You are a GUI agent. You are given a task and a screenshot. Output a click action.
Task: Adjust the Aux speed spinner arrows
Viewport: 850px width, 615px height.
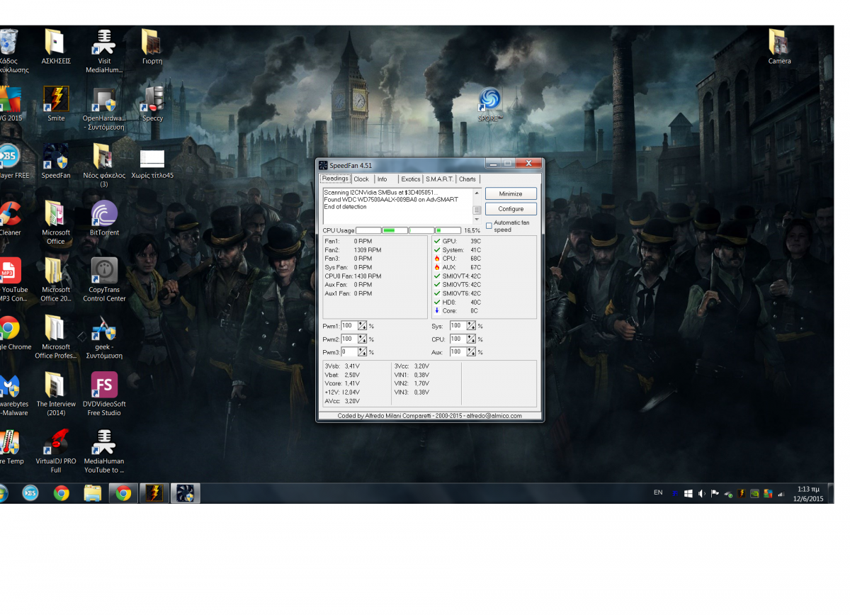tap(472, 352)
